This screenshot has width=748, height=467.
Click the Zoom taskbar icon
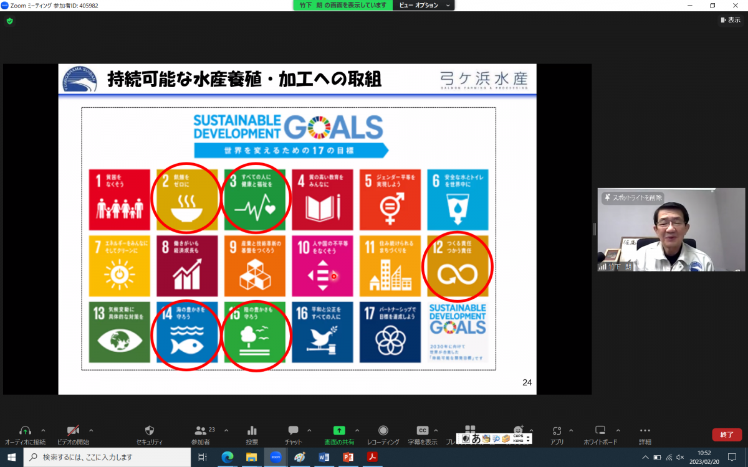click(x=276, y=457)
